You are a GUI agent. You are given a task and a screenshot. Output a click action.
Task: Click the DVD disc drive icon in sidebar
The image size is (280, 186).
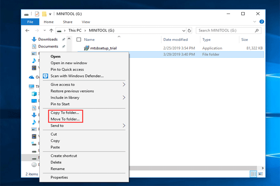[x=34, y=165]
